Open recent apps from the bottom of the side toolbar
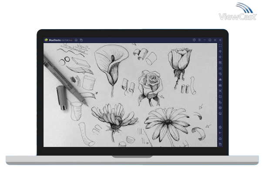This screenshot has width=262, height=180. tap(220, 144)
